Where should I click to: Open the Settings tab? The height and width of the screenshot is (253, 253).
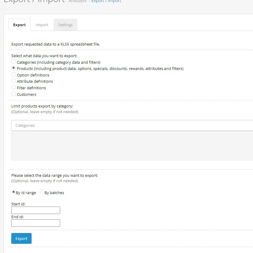pos(65,25)
